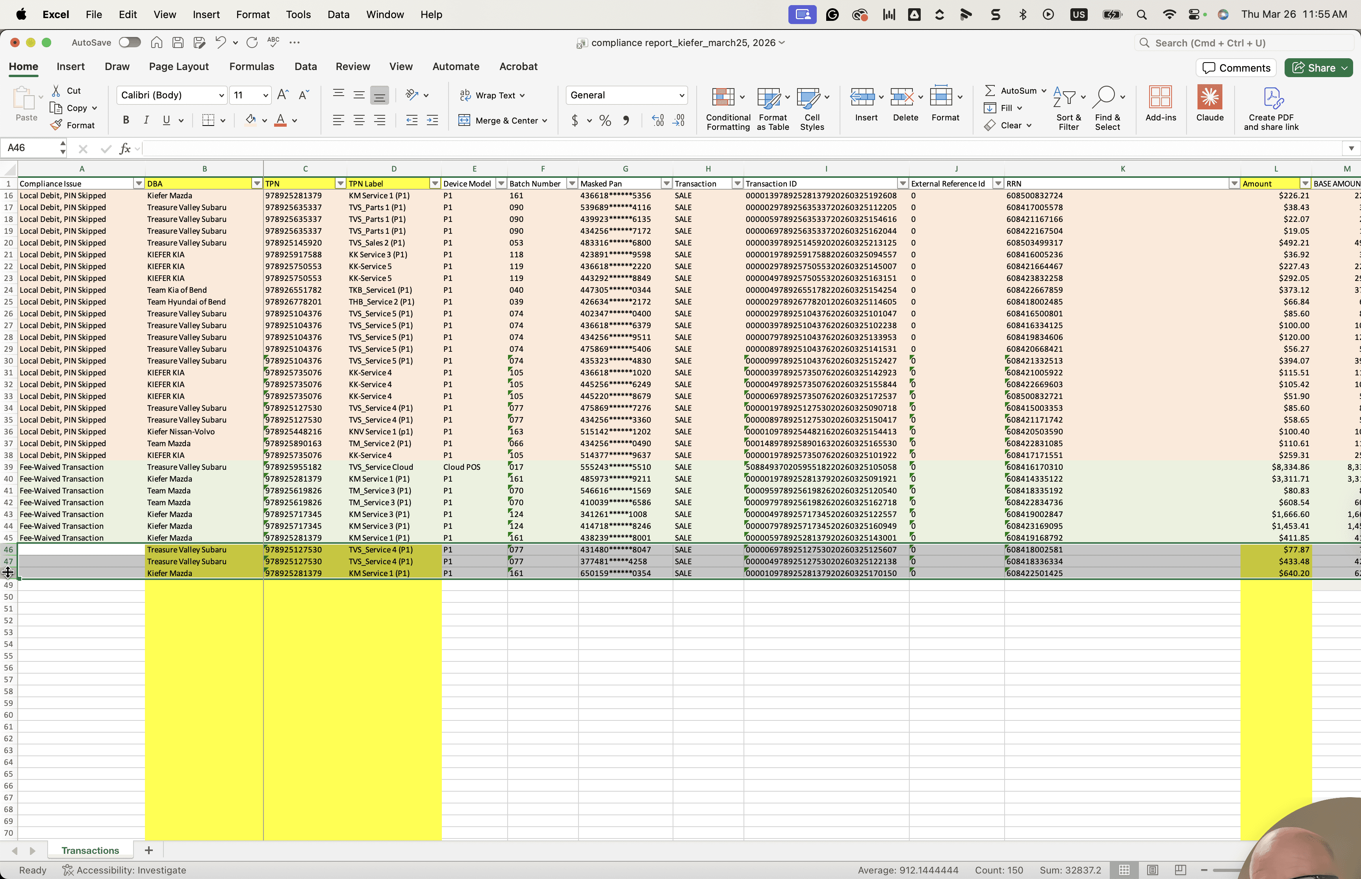This screenshot has width=1361, height=879.
Task: Click the Italic formatting icon
Action: point(146,120)
